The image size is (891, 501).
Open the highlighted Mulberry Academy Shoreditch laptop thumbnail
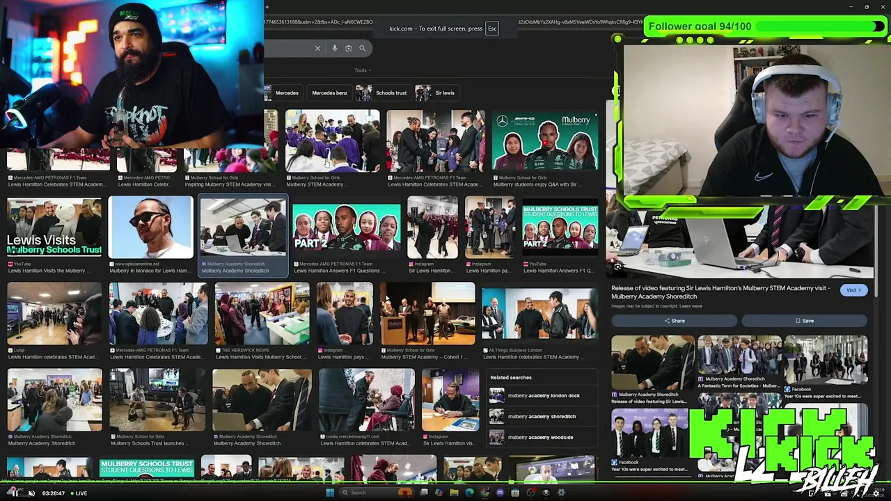[x=243, y=228]
